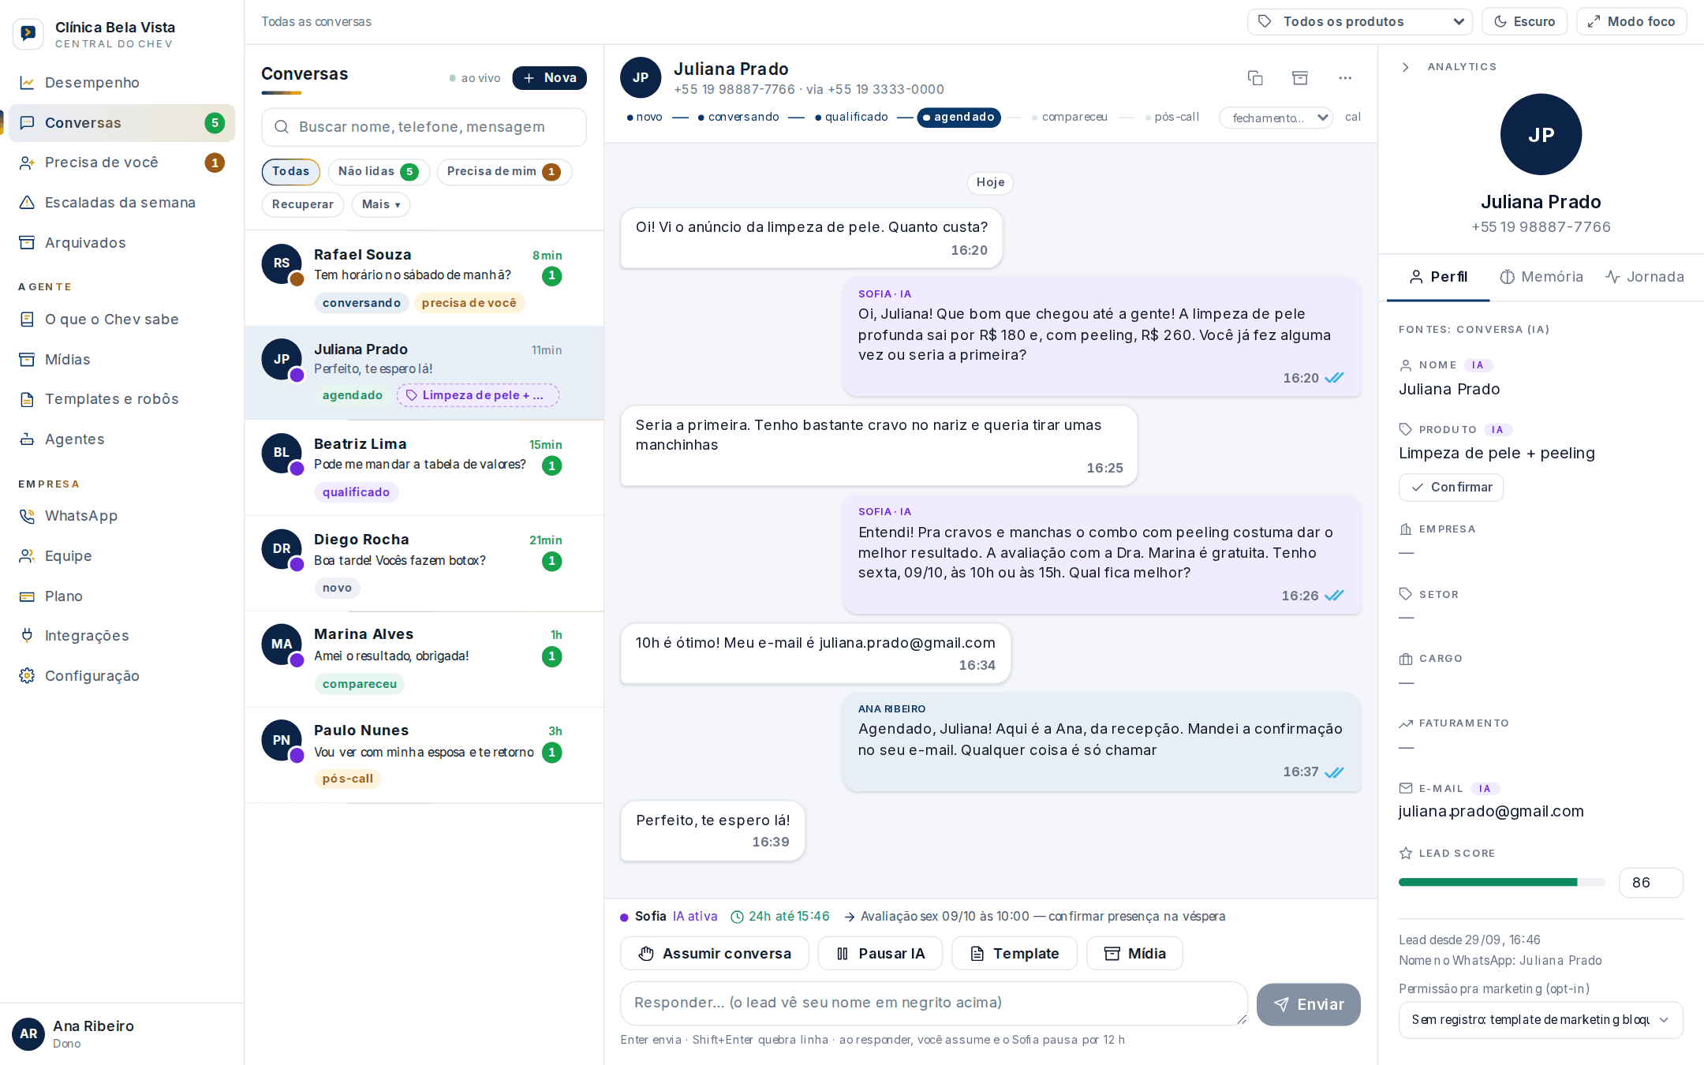Toggle Escuro dark mode

(x=1524, y=21)
